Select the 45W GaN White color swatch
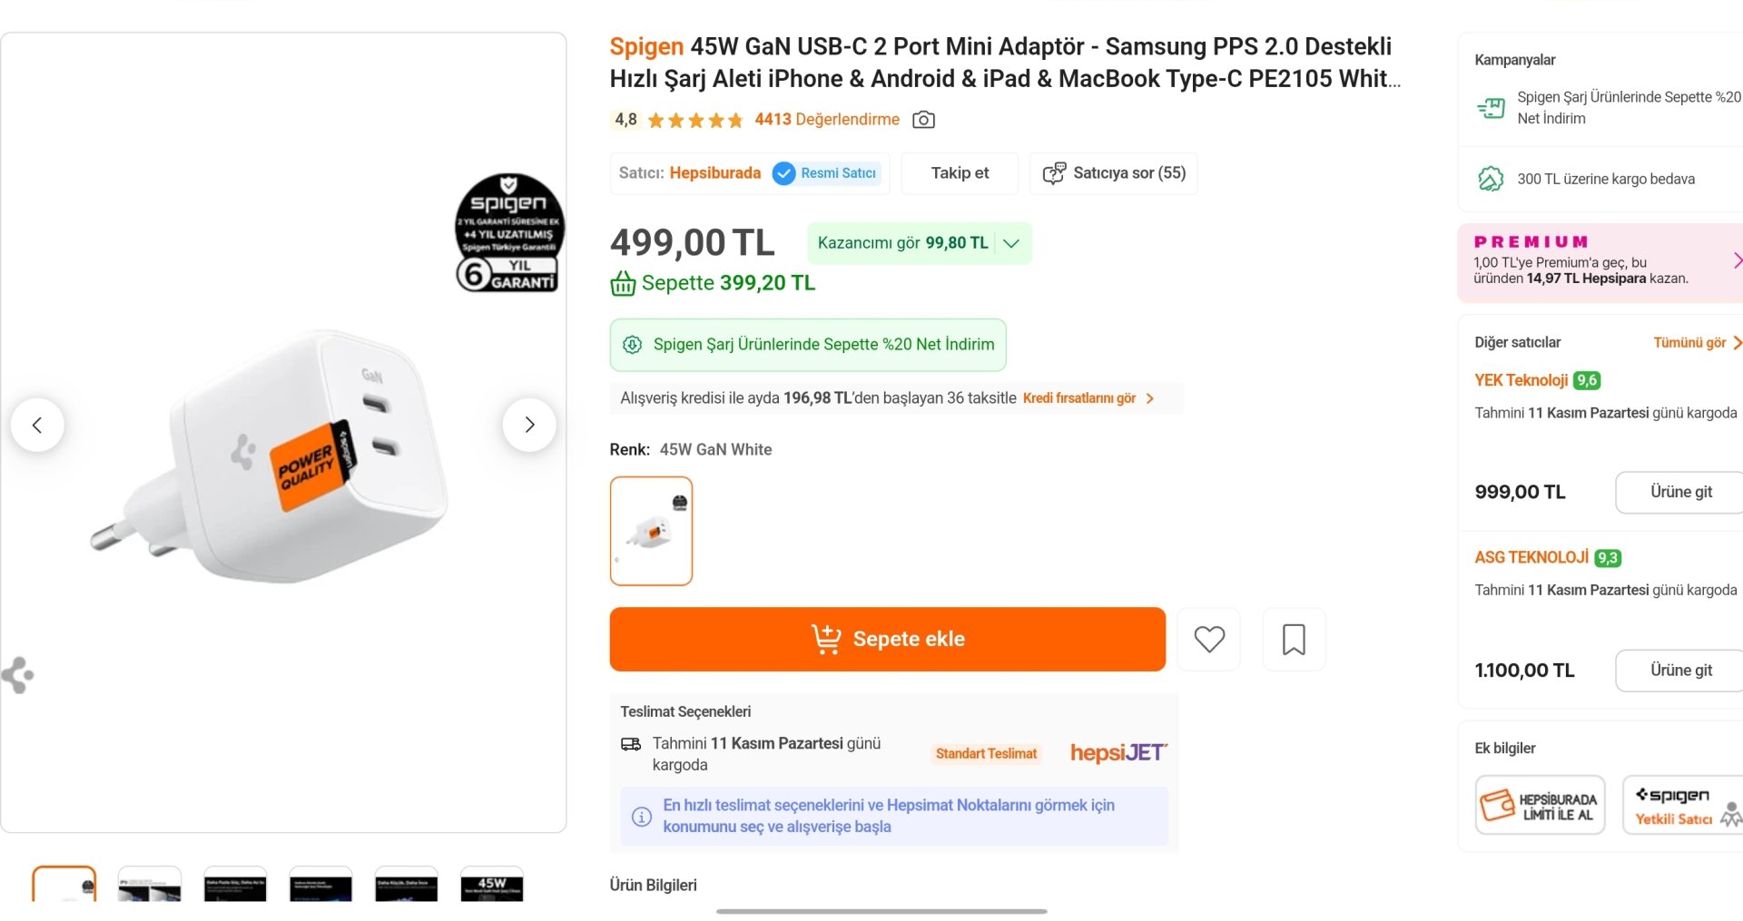1743x921 pixels. point(651,531)
